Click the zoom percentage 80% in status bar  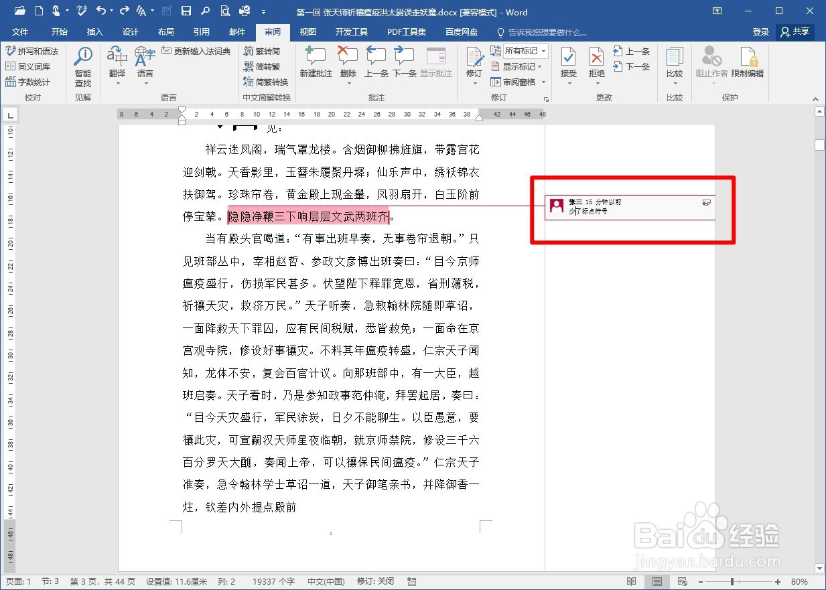pos(799,581)
